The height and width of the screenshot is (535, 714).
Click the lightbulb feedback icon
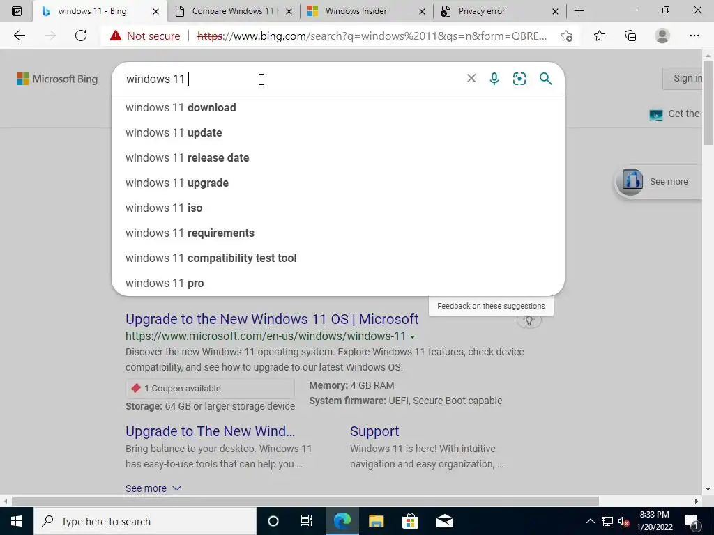(x=529, y=320)
